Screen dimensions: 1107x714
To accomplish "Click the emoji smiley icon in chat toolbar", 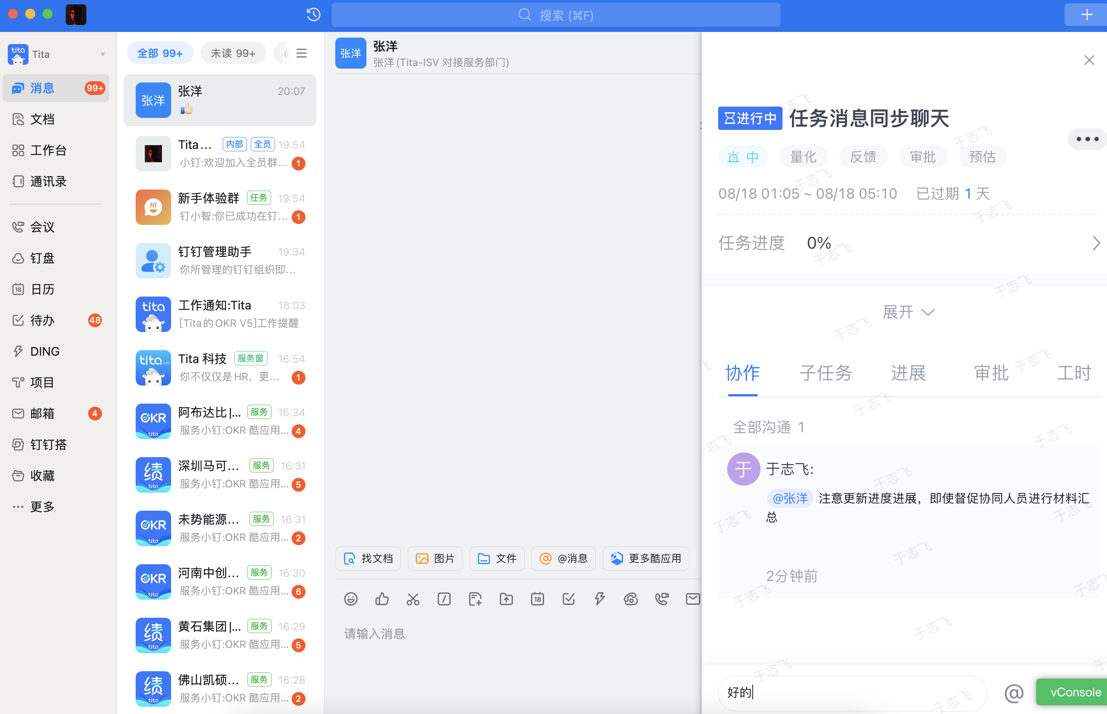I will [351, 599].
